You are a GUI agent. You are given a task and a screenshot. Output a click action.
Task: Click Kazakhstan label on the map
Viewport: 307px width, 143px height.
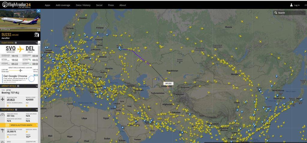point(172,71)
